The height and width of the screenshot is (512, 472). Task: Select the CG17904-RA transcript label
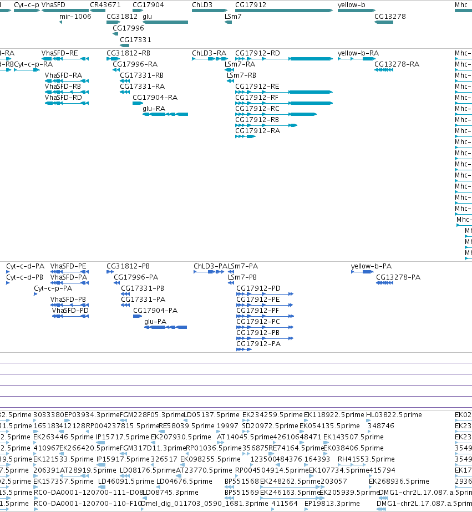(x=155, y=98)
